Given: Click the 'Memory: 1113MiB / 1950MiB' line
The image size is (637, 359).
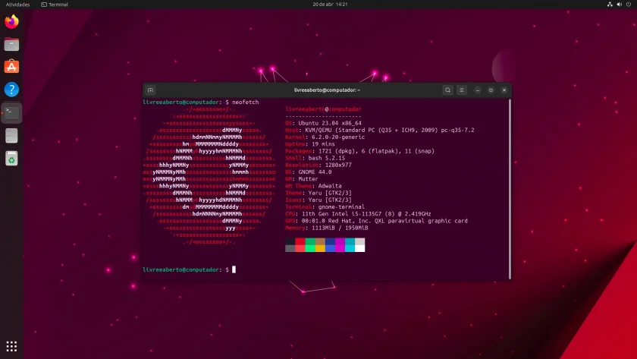Looking at the screenshot, I should click(327, 228).
